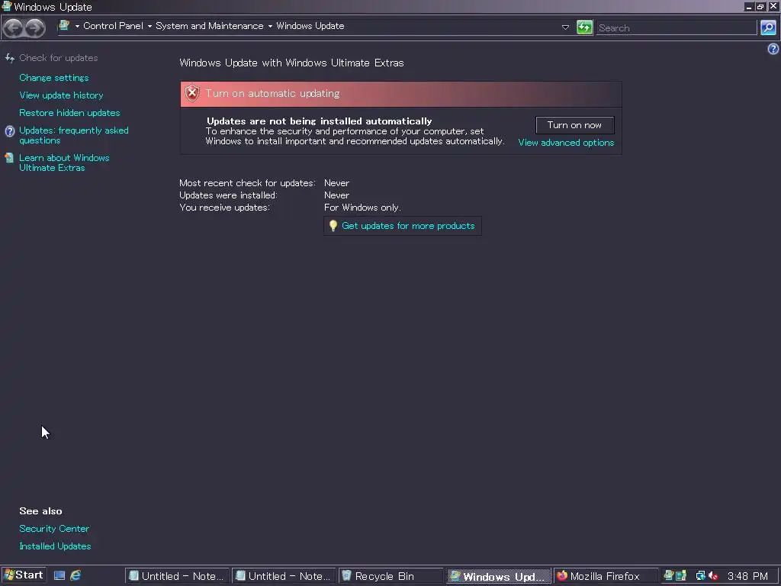Viewport: 781px width, 586px height.
Task: Click the Ultimate Extras document icon
Action: 9,158
